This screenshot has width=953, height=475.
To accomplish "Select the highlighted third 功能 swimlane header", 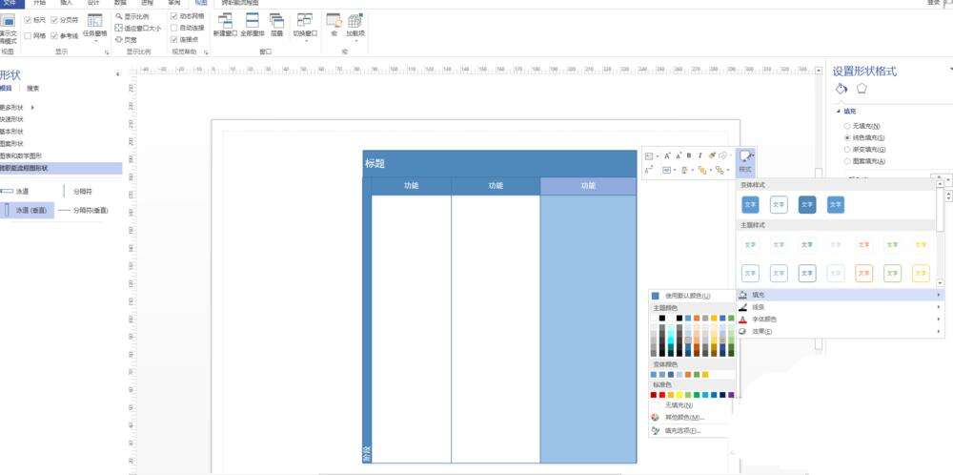I will tap(588, 186).
